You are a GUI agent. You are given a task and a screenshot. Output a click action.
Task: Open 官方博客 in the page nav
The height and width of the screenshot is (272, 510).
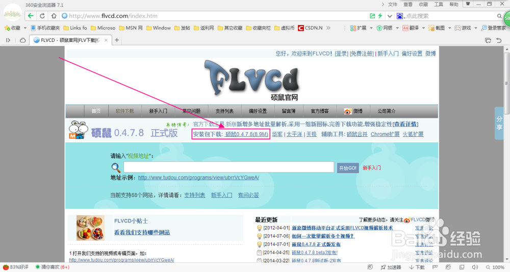pos(320,111)
